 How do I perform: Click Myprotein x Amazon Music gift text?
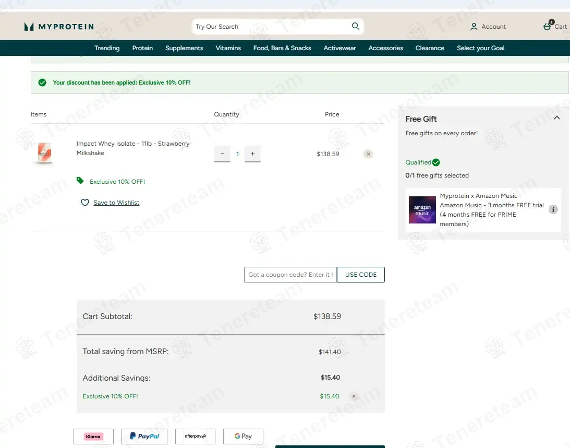[x=491, y=210]
